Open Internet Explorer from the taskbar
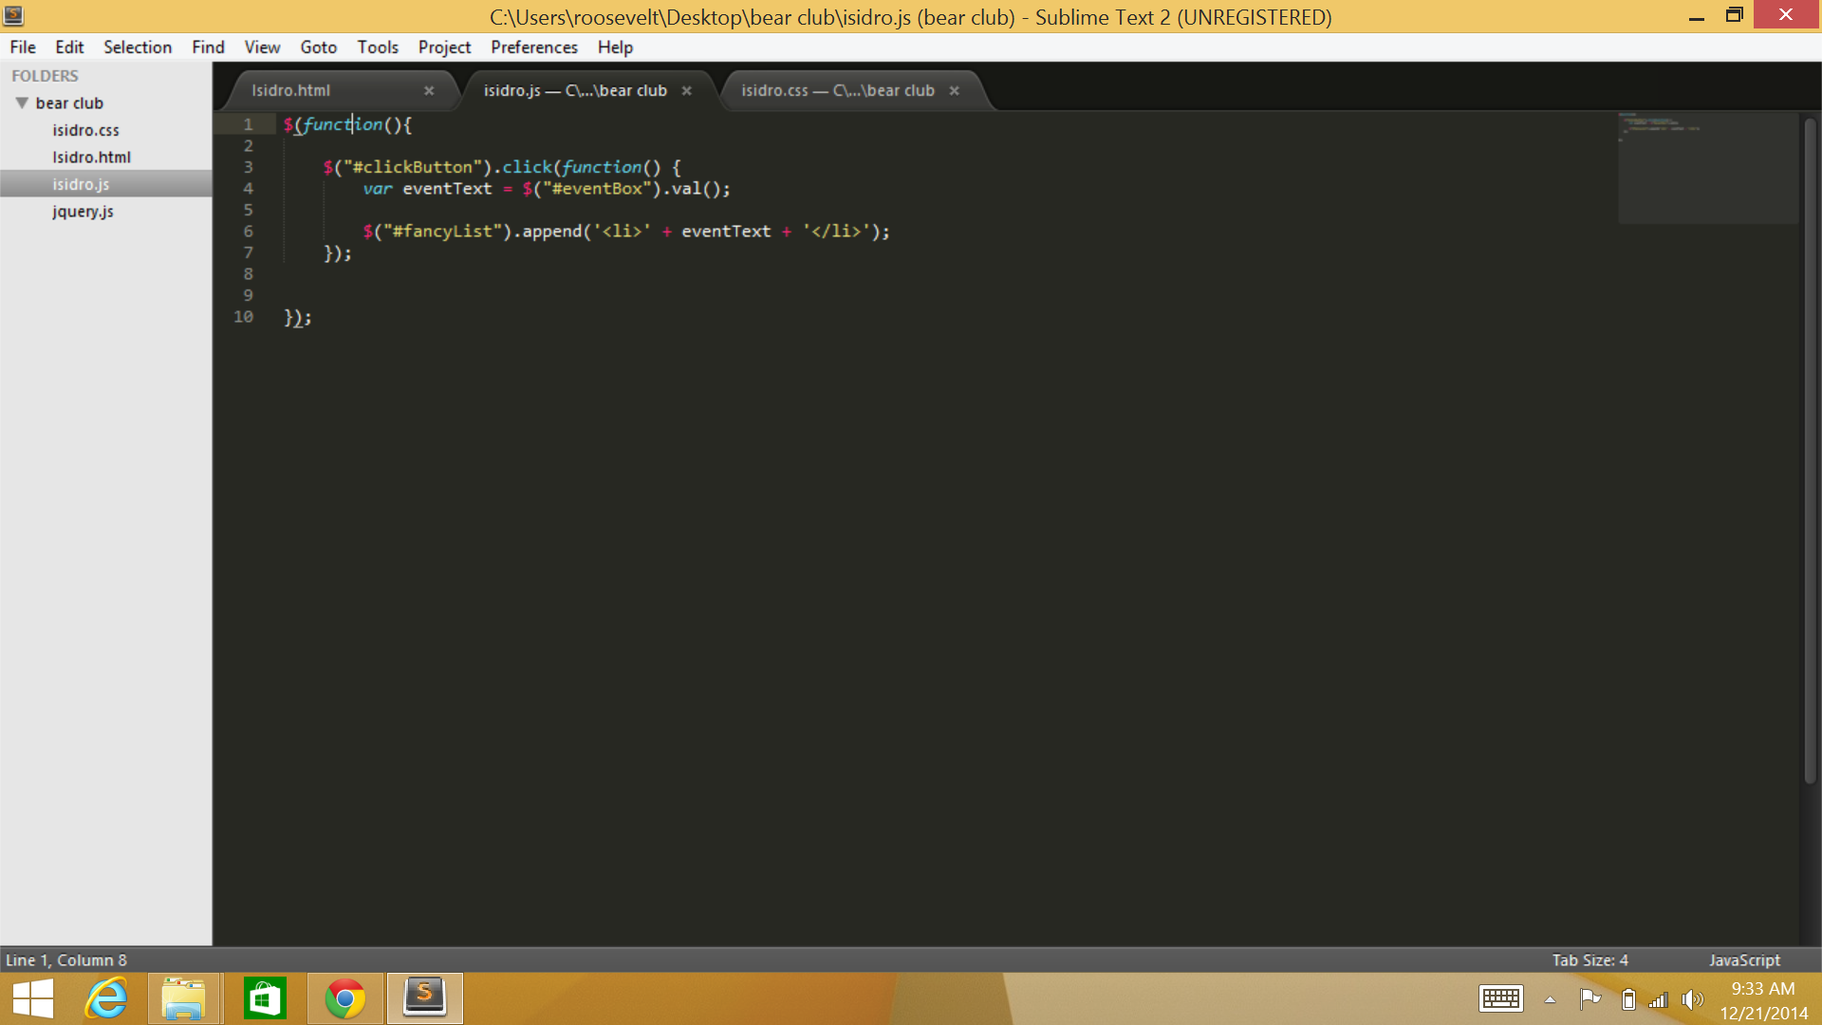This screenshot has height=1025, width=1822. (x=106, y=998)
